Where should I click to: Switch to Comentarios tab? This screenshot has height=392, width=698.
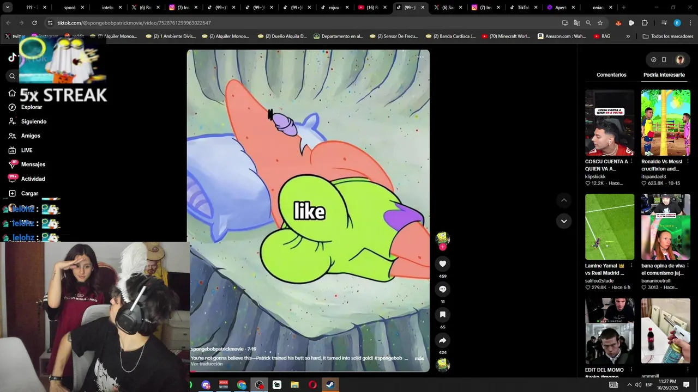(611, 75)
